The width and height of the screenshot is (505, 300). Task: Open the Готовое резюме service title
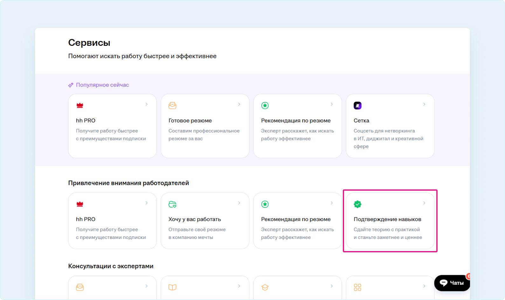(190, 121)
